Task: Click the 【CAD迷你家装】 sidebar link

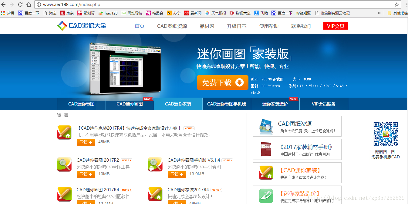Action: click(300, 170)
